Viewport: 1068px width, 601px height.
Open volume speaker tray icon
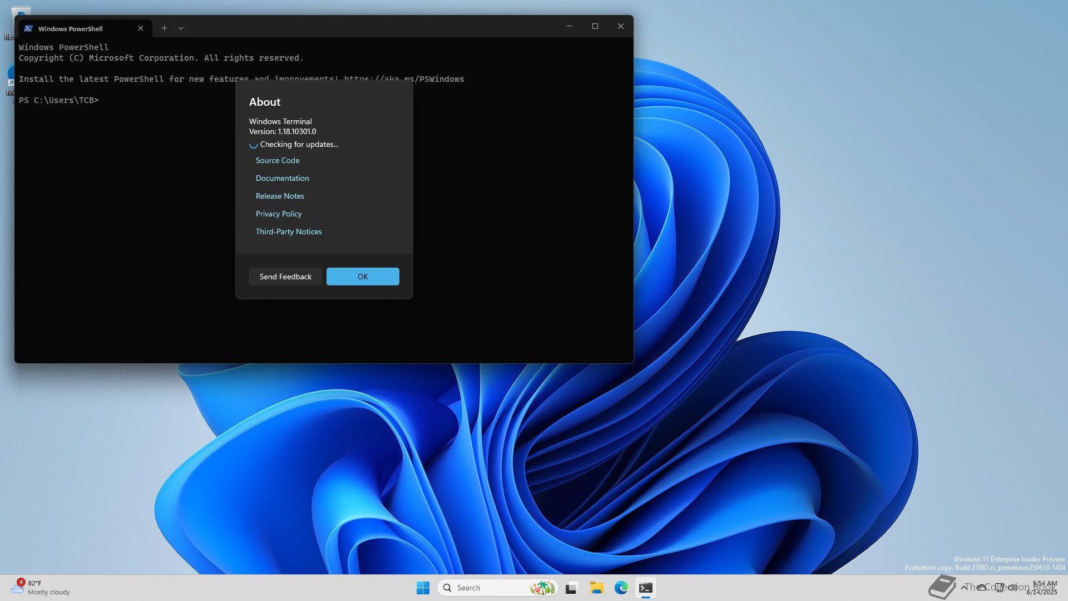[x=1013, y=587]
